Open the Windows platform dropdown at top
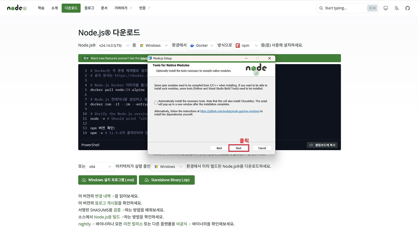Image resolution: width=419 pixels, height=231 pixels. pos(154,45)
